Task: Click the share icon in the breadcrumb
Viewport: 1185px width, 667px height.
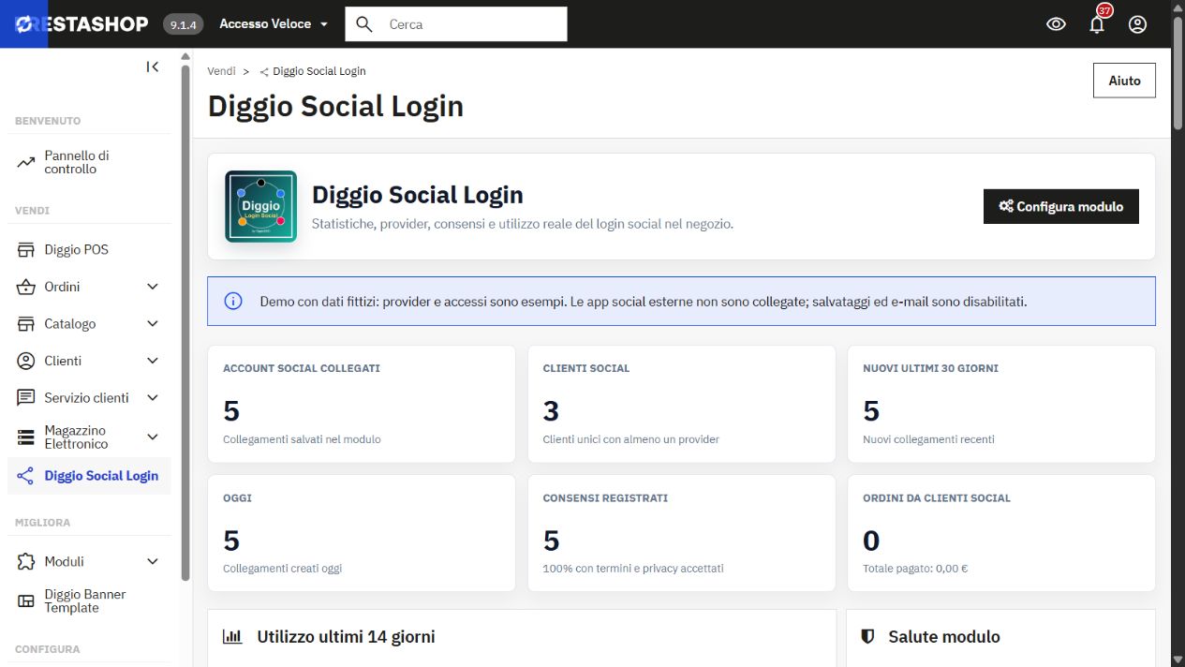Action: [x=264, y=72]
